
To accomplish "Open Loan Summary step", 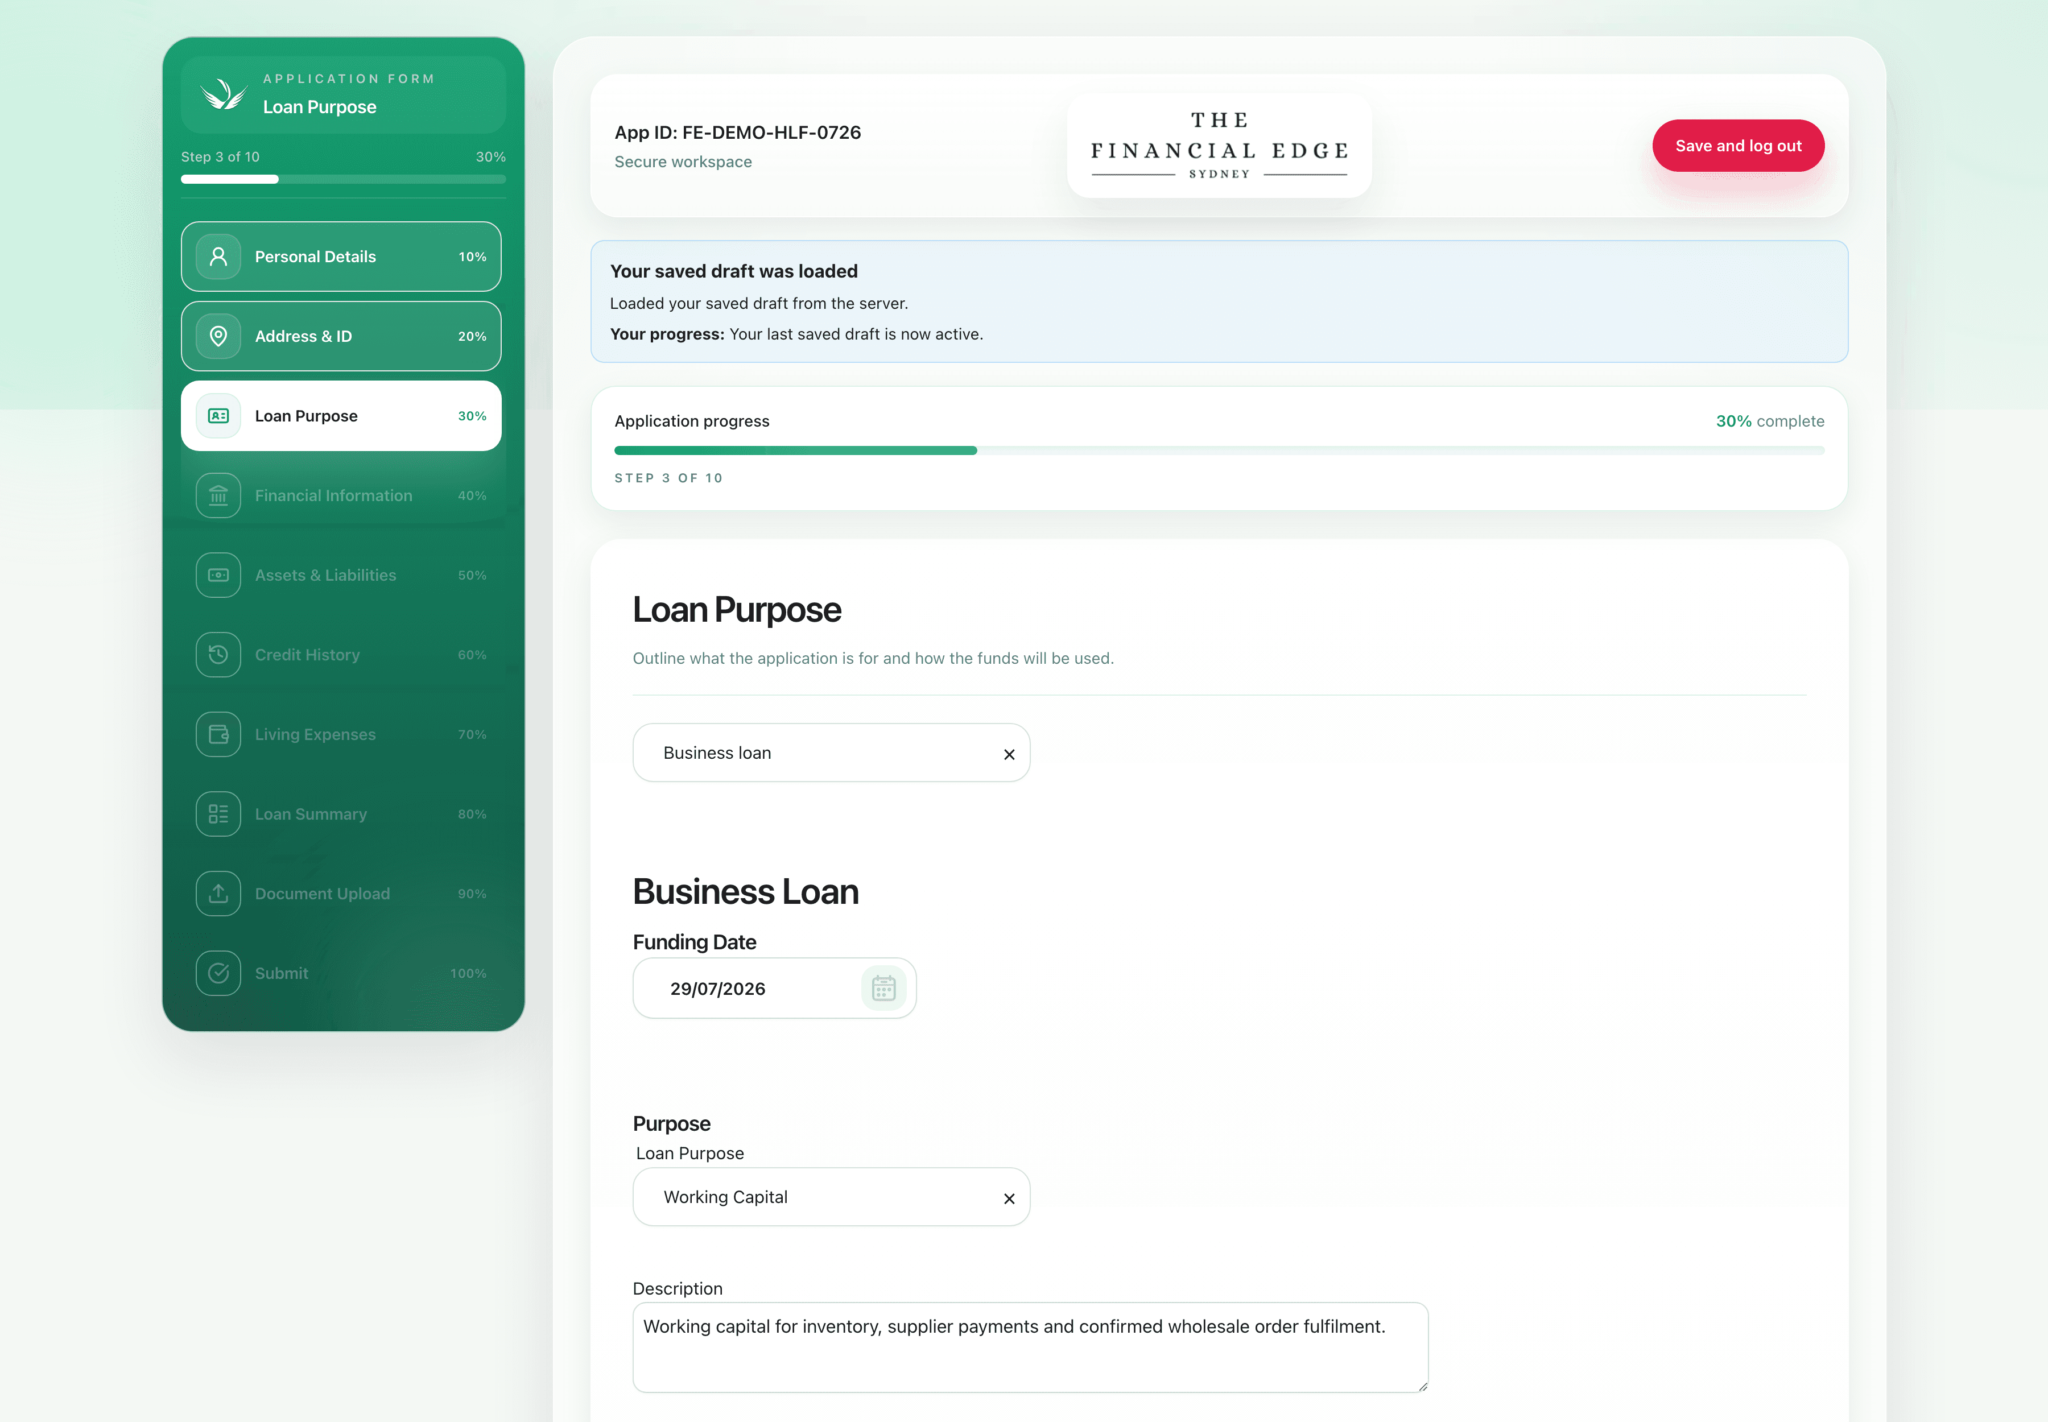I will 341,815.
